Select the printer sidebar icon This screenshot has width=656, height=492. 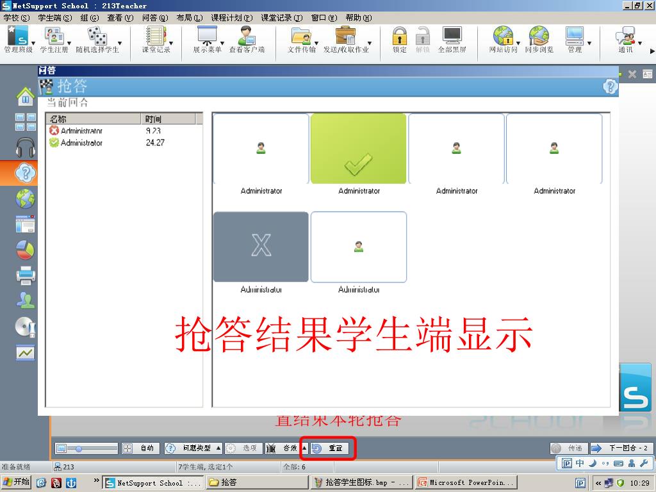26,275
